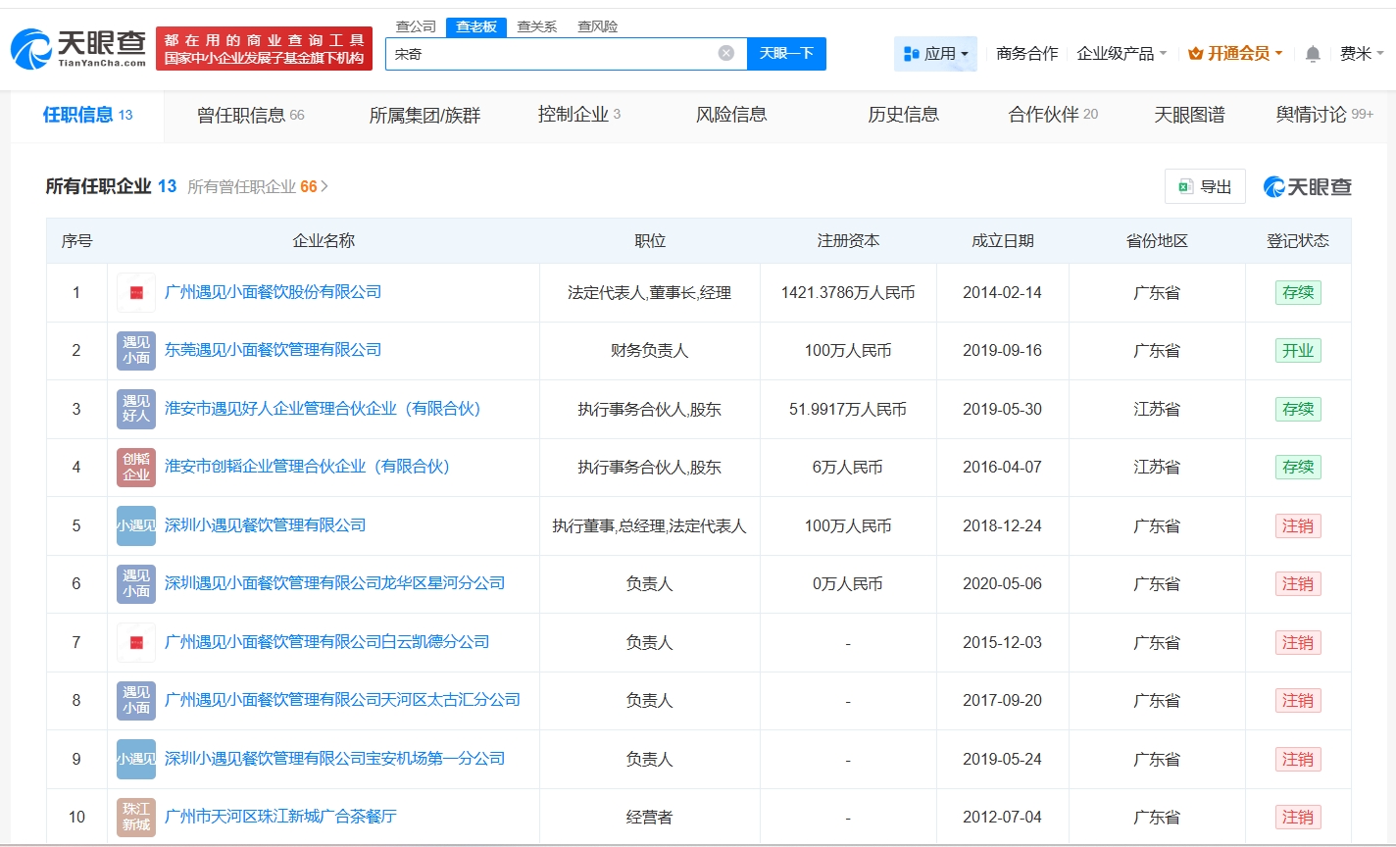Viewport: 1396px width, 847px height.
Task: Open the 风险信息 tab
Action: [731, 115]
